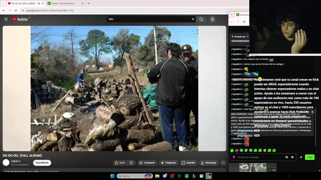The height and width of the screenshot is (180, 321).
Task: Start YouTube voice search with the microphone
Action: pos(212,19)
